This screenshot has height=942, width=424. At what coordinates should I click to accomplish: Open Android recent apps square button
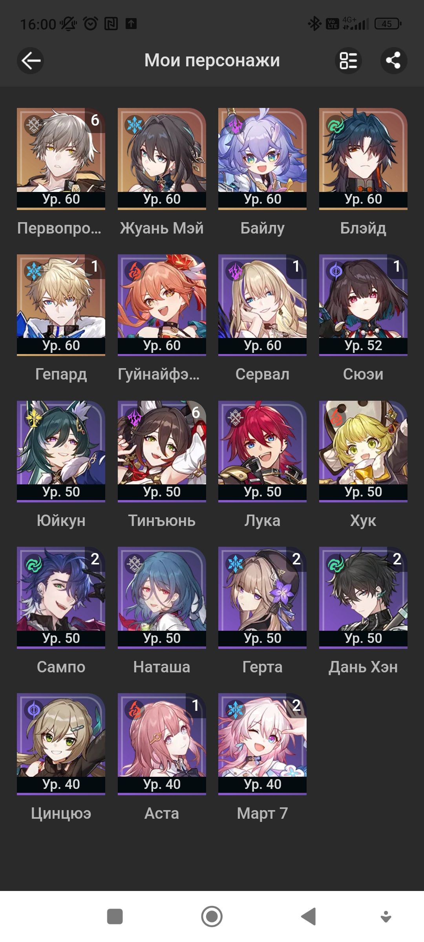click(115, 917)
